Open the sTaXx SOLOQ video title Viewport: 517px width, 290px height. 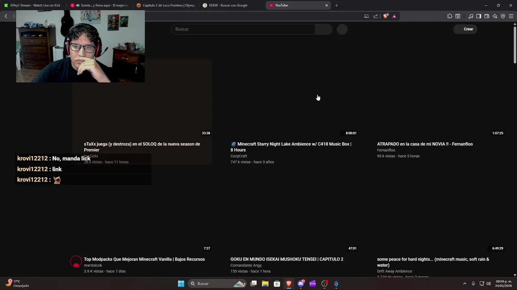[x=142, y=147]
